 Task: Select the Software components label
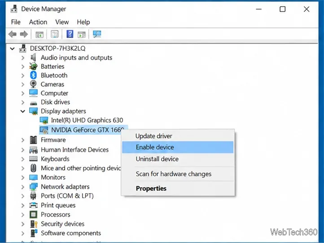coord(71,233)
